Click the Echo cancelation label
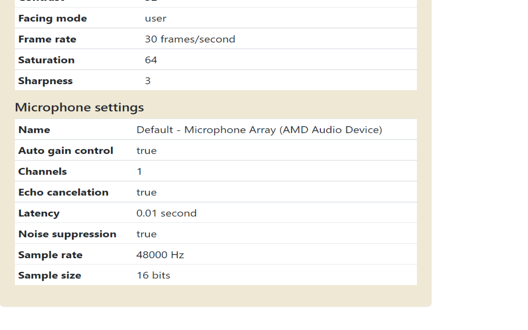The height and width of the screenshot is (330, 528). (63, 192)
